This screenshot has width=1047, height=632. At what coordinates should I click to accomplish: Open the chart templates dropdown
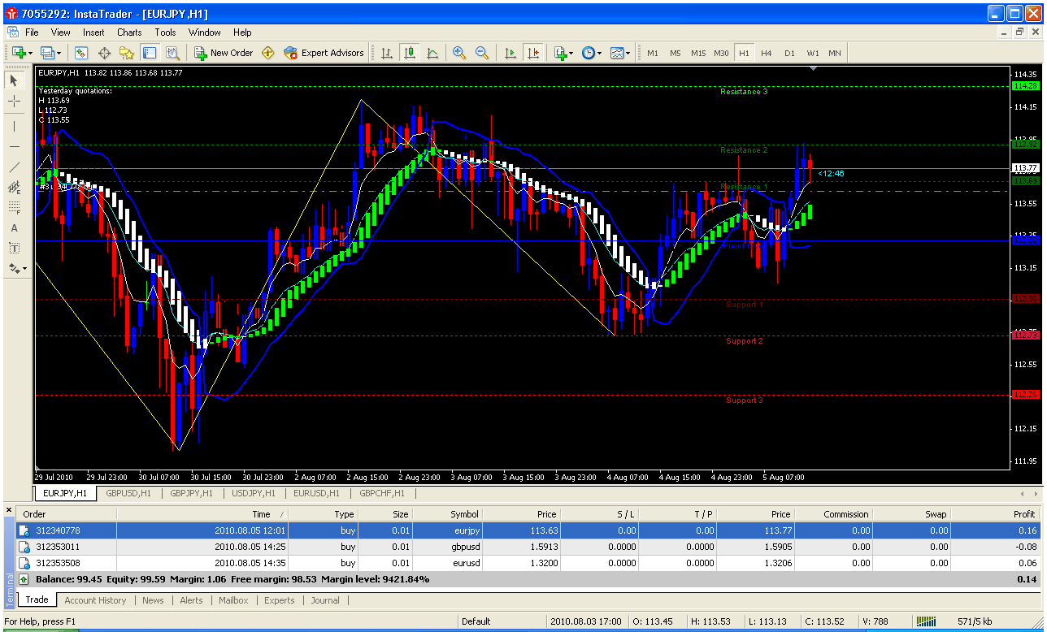pos(620,53)
